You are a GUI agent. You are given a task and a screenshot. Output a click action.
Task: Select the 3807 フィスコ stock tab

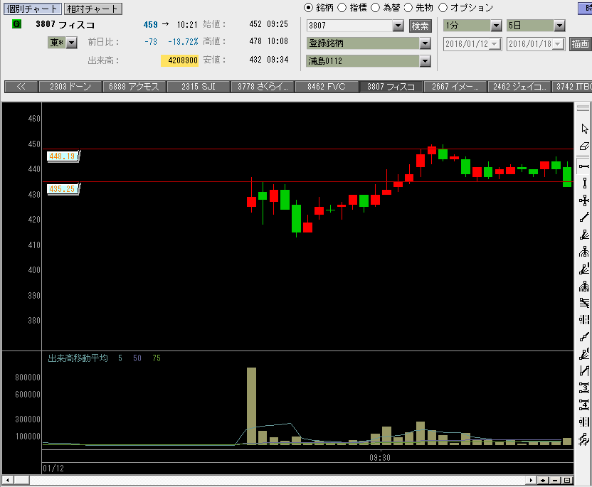click(x=391, y=87)
